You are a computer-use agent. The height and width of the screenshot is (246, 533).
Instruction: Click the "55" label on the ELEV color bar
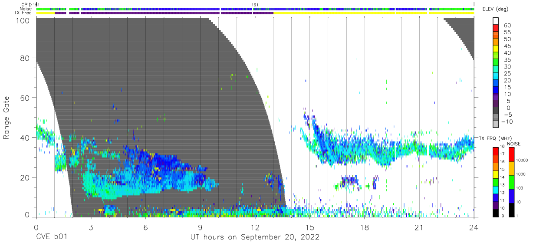pyautogui.click(x=507, y=33)
